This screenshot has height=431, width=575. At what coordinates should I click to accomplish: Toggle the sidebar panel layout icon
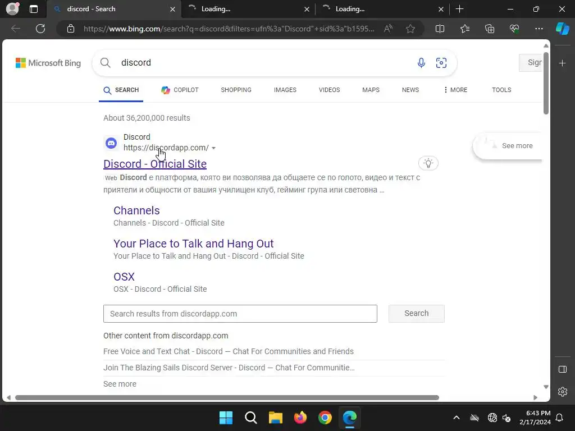(x=563, y=369)
